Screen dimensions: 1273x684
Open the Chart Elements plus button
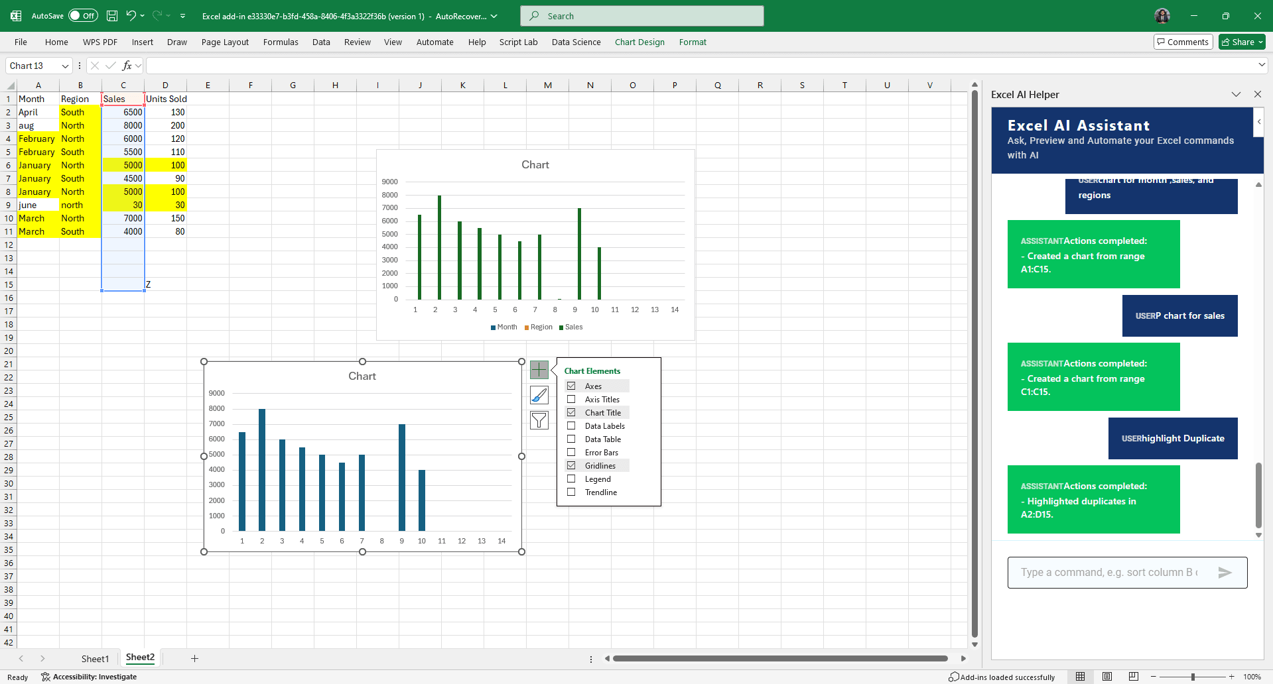point(539,370)
